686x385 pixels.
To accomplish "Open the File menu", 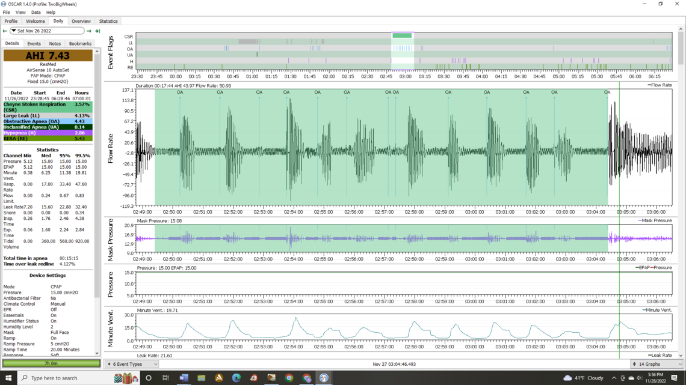I will (6, 12).
